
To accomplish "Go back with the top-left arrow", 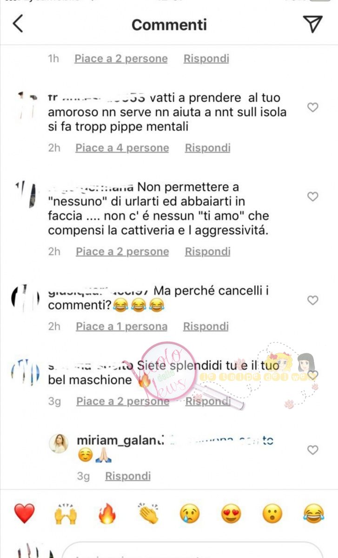I will tap(18, 24).
